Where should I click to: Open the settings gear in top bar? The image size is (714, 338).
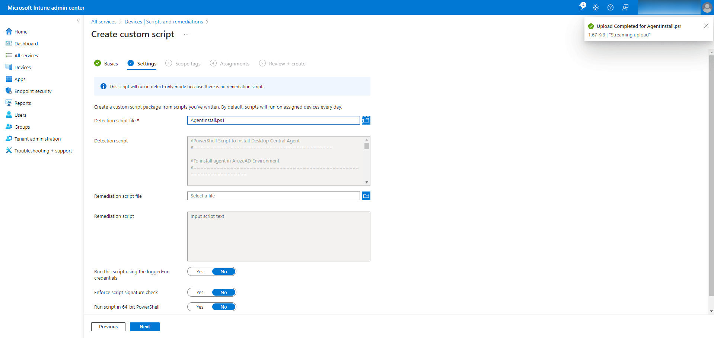click(x=595, y=7)
